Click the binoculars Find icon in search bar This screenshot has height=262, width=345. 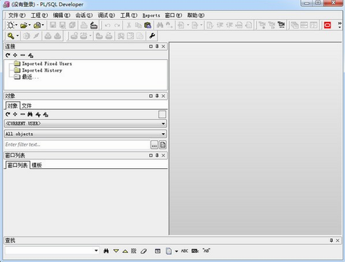106,251
